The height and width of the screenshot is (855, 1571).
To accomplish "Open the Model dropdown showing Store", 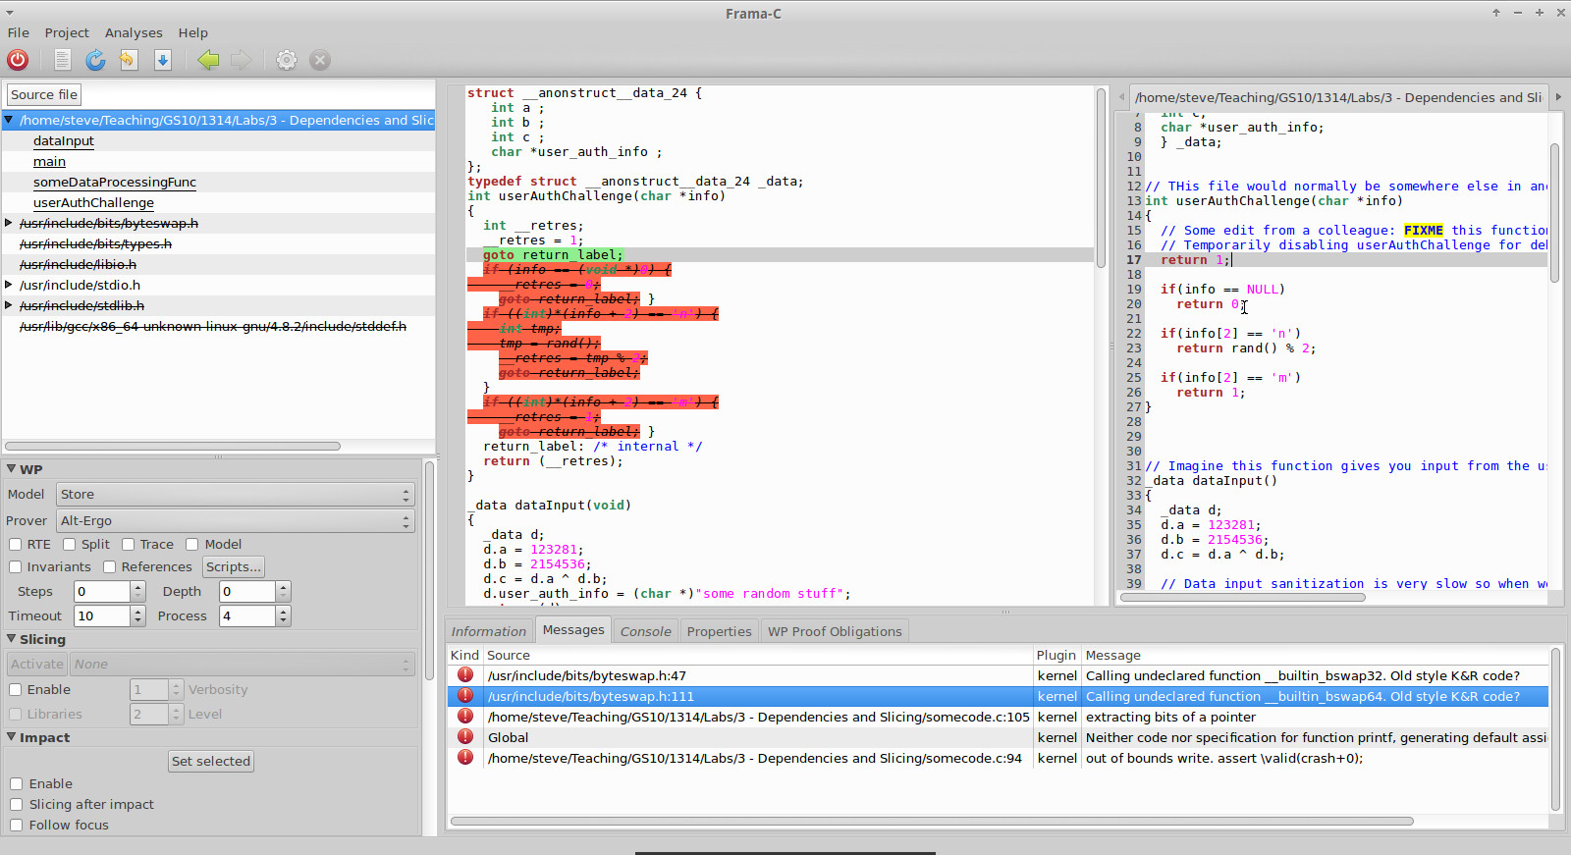I will 235,495.
